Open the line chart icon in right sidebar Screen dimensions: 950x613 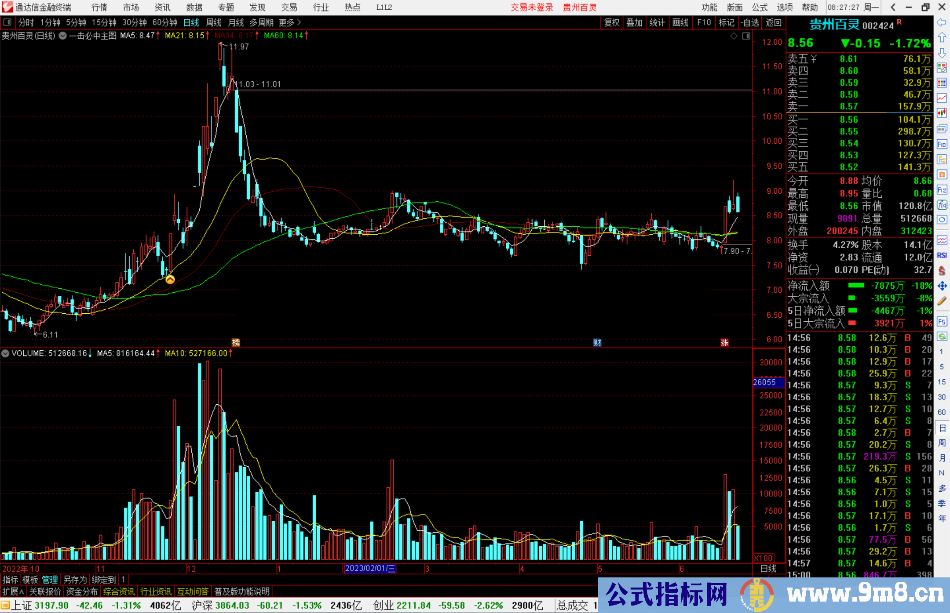942,98
